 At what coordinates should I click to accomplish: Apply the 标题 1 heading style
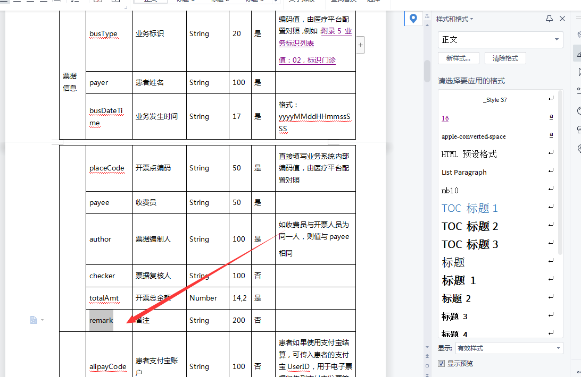click(x=497, y=281)
